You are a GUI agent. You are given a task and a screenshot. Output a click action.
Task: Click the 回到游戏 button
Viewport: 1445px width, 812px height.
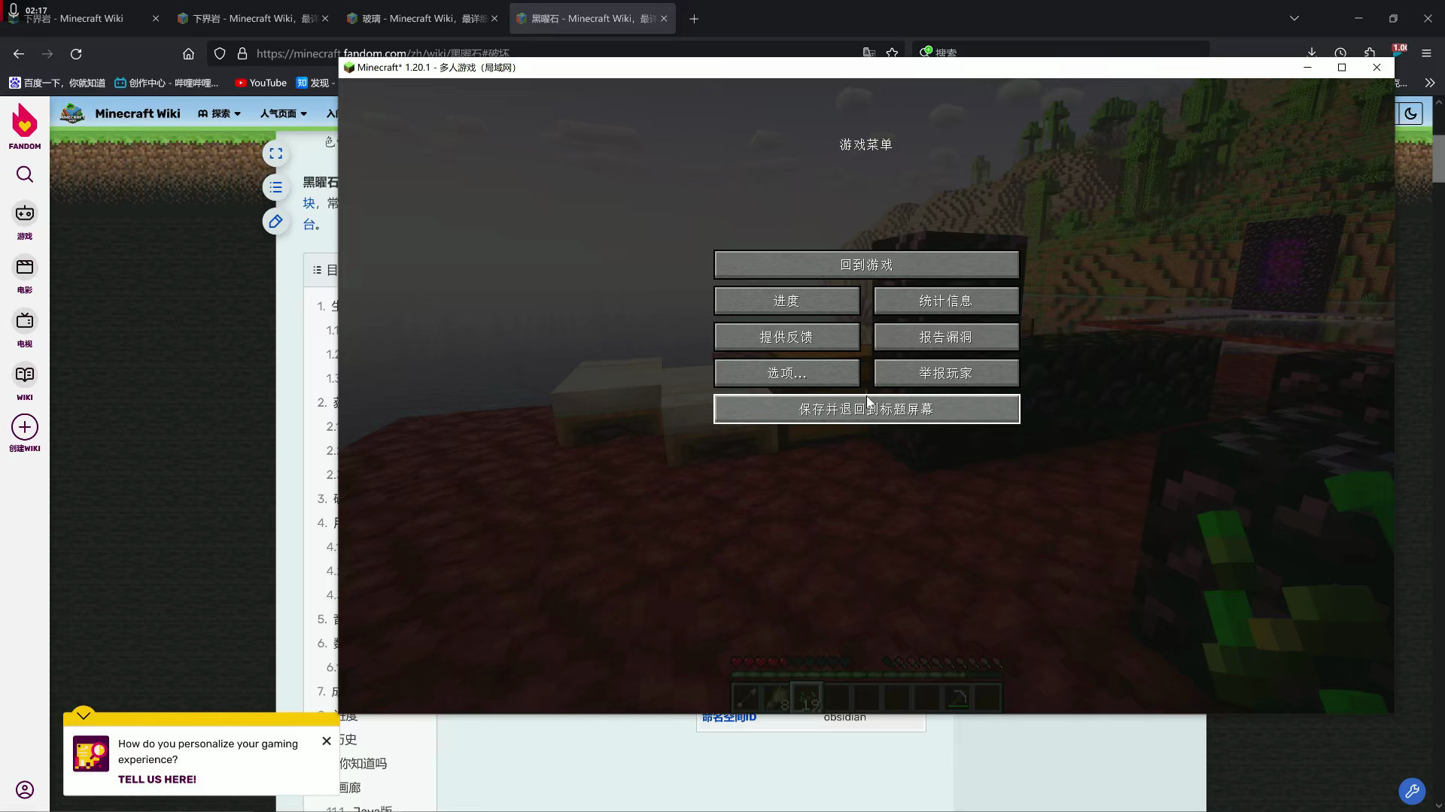tap(866, 265)
